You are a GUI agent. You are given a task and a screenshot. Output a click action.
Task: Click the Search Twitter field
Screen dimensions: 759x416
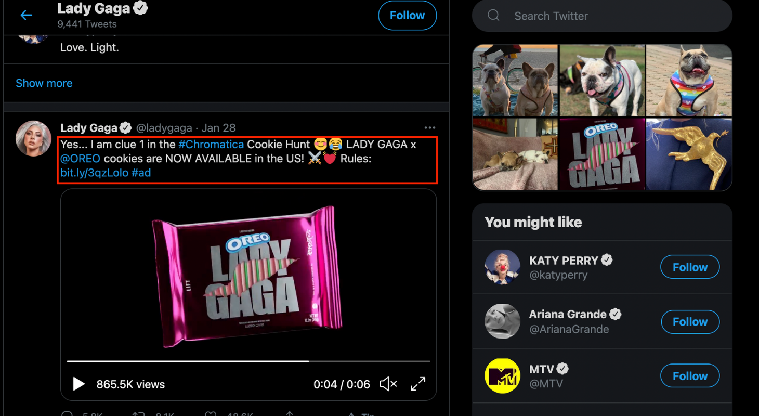(602, 16)
